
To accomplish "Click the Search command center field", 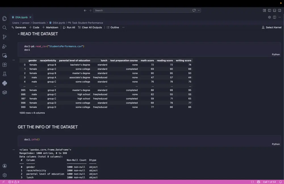I will tap(142, 10).
